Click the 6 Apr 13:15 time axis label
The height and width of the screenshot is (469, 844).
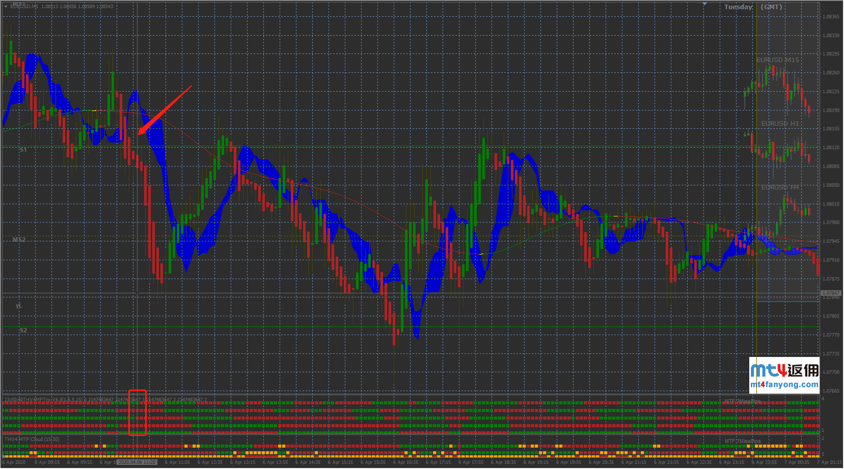click(x=242, y=462)
